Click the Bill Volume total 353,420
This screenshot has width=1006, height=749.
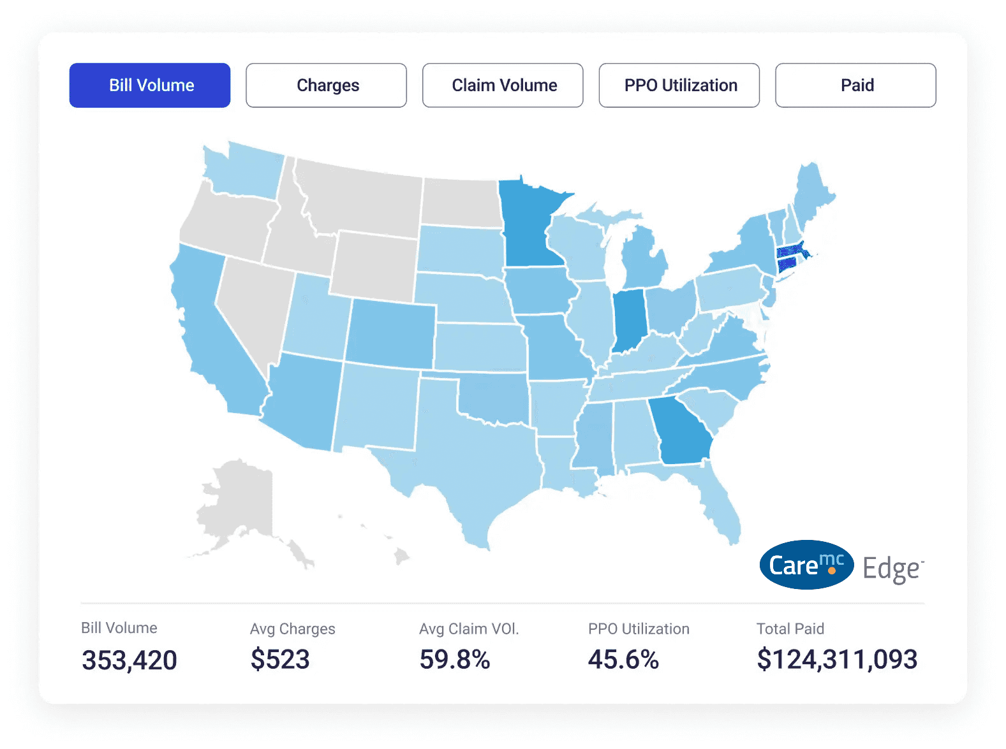[129, 660]
